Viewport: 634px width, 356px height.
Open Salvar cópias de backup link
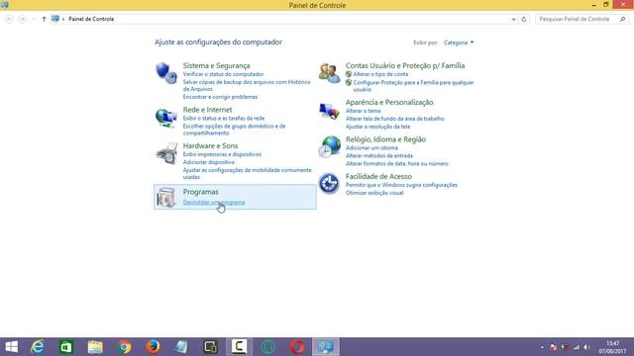(x=247, y=85)
